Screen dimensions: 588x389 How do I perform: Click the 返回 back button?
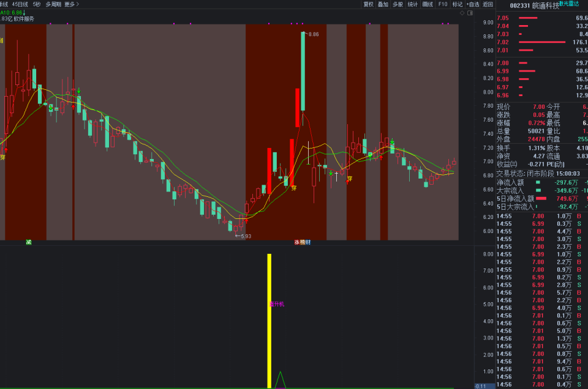488,4
